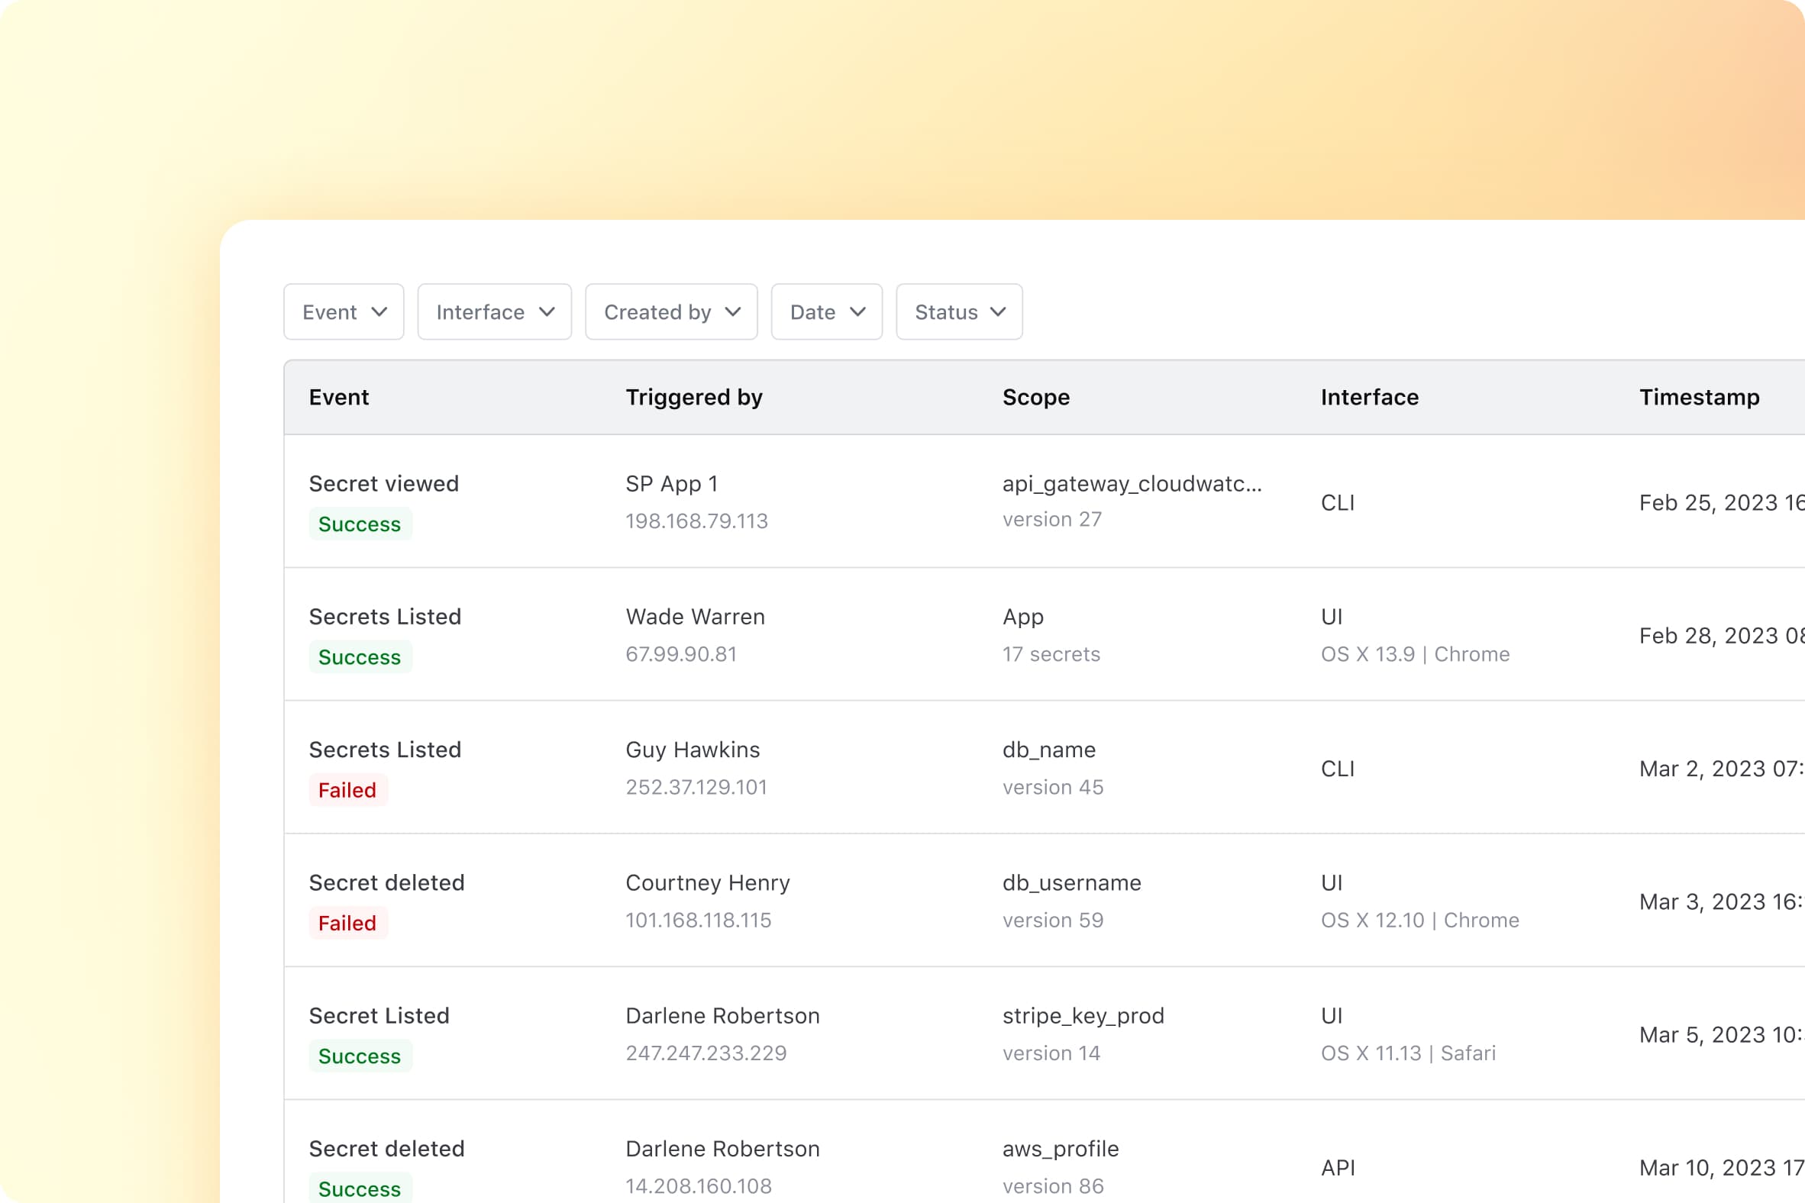Expand the Status filter dropdown
Image resolution: width=1805 pixels, height=1203 pixels.
958,311
